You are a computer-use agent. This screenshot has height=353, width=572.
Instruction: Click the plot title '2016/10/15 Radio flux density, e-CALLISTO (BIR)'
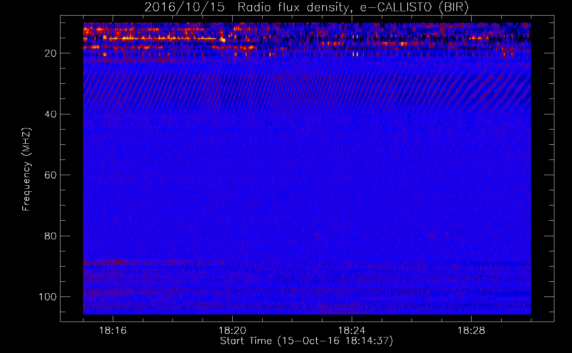click(307, 7)
